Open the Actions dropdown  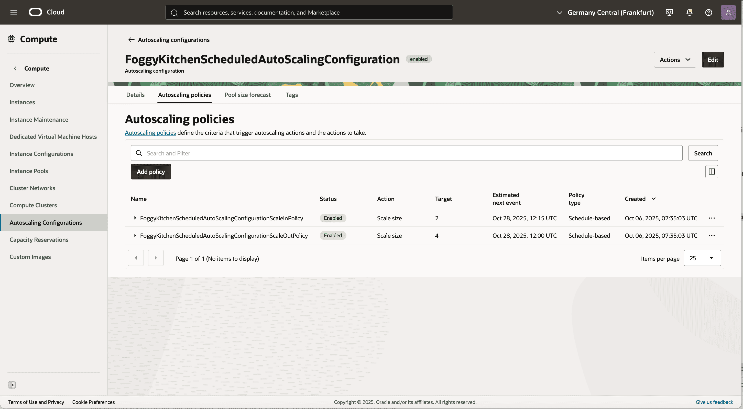(x=675, y=60)
